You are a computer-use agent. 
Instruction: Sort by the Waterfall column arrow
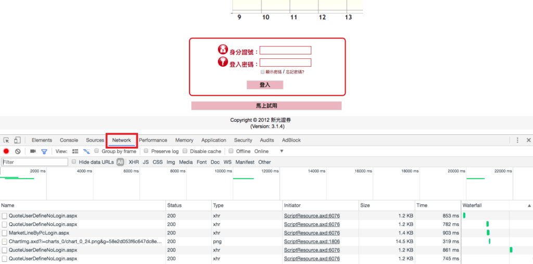pyautogui.click(x=529, y=206)
